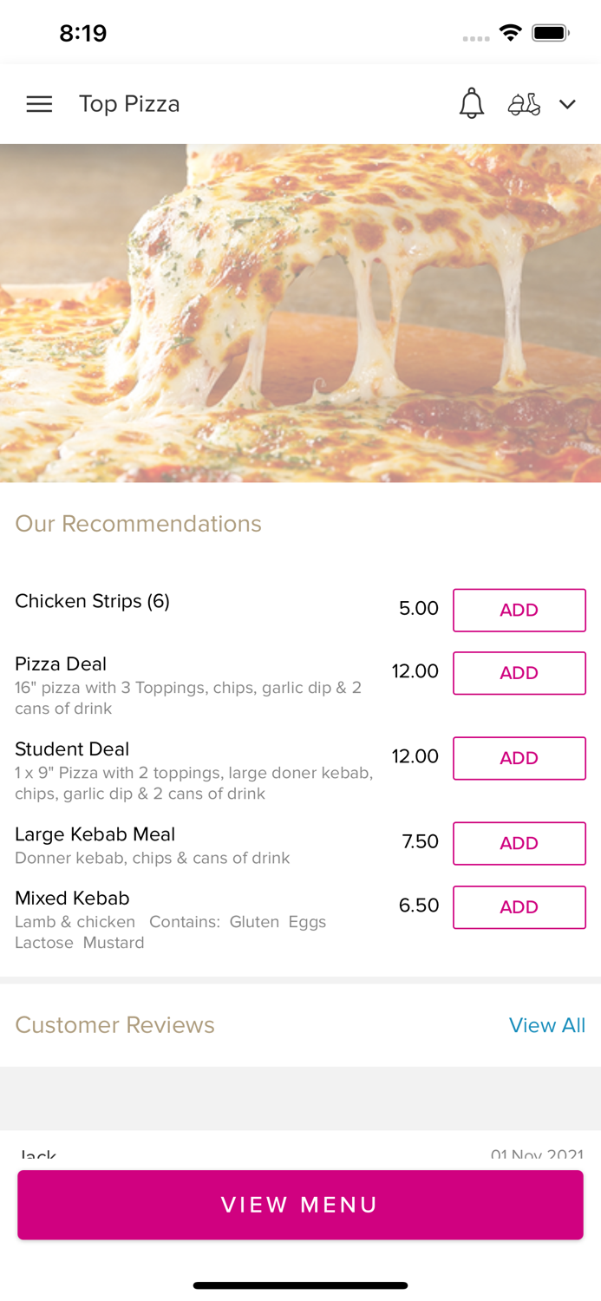Tap the bell icon next to delivery options
601x1301 pixels.
(x=472, y=103)
